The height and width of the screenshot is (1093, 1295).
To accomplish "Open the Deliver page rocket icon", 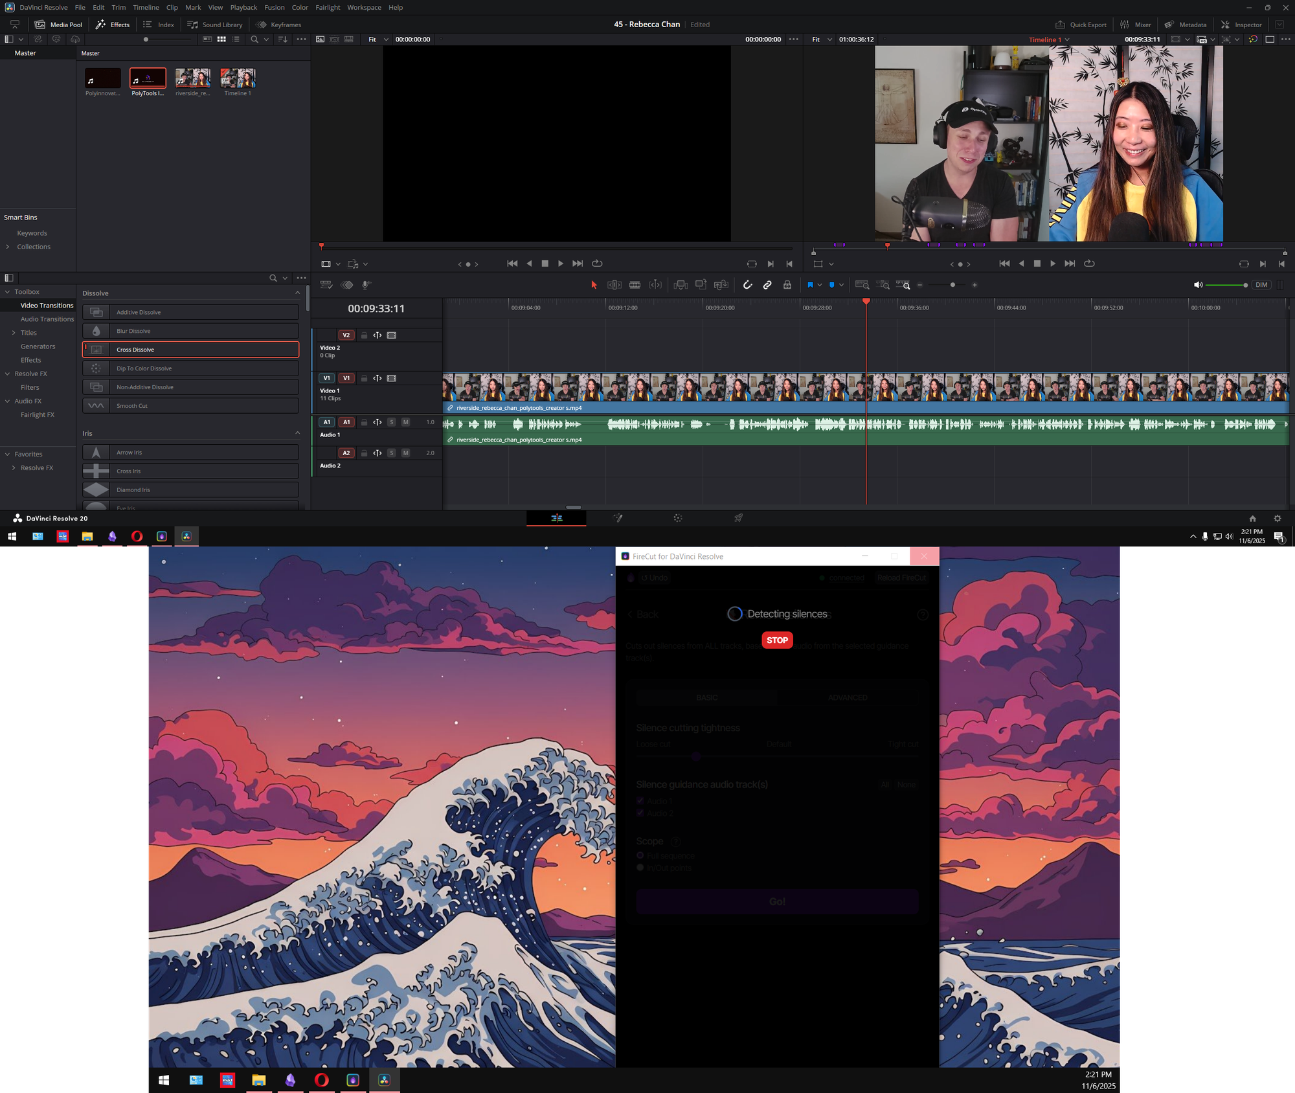I will 738,518.
